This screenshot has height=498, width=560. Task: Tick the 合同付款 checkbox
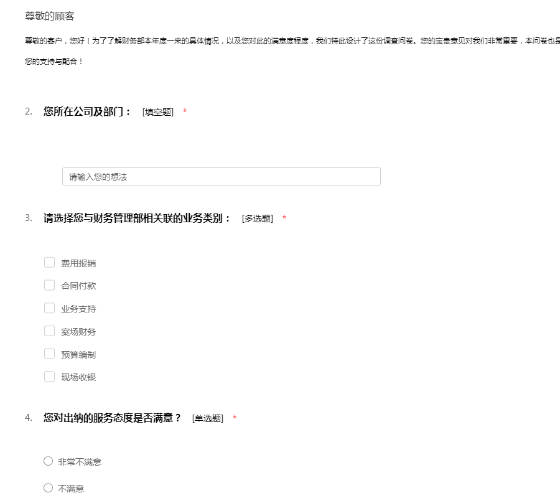point(50,285)
